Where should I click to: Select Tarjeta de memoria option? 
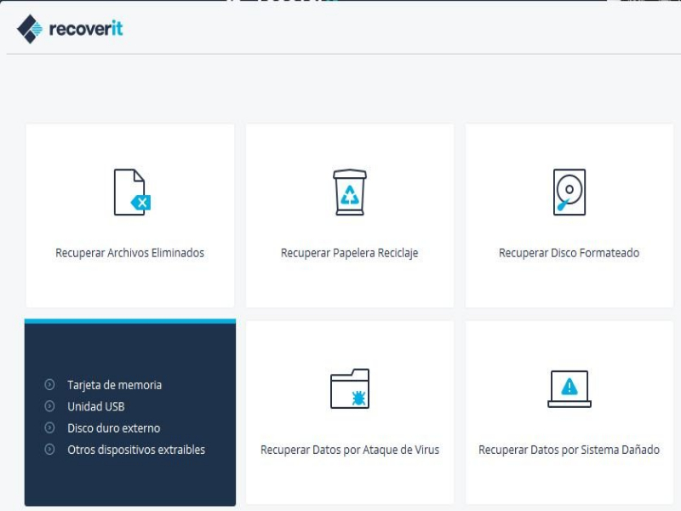click(x=114, y=385)
